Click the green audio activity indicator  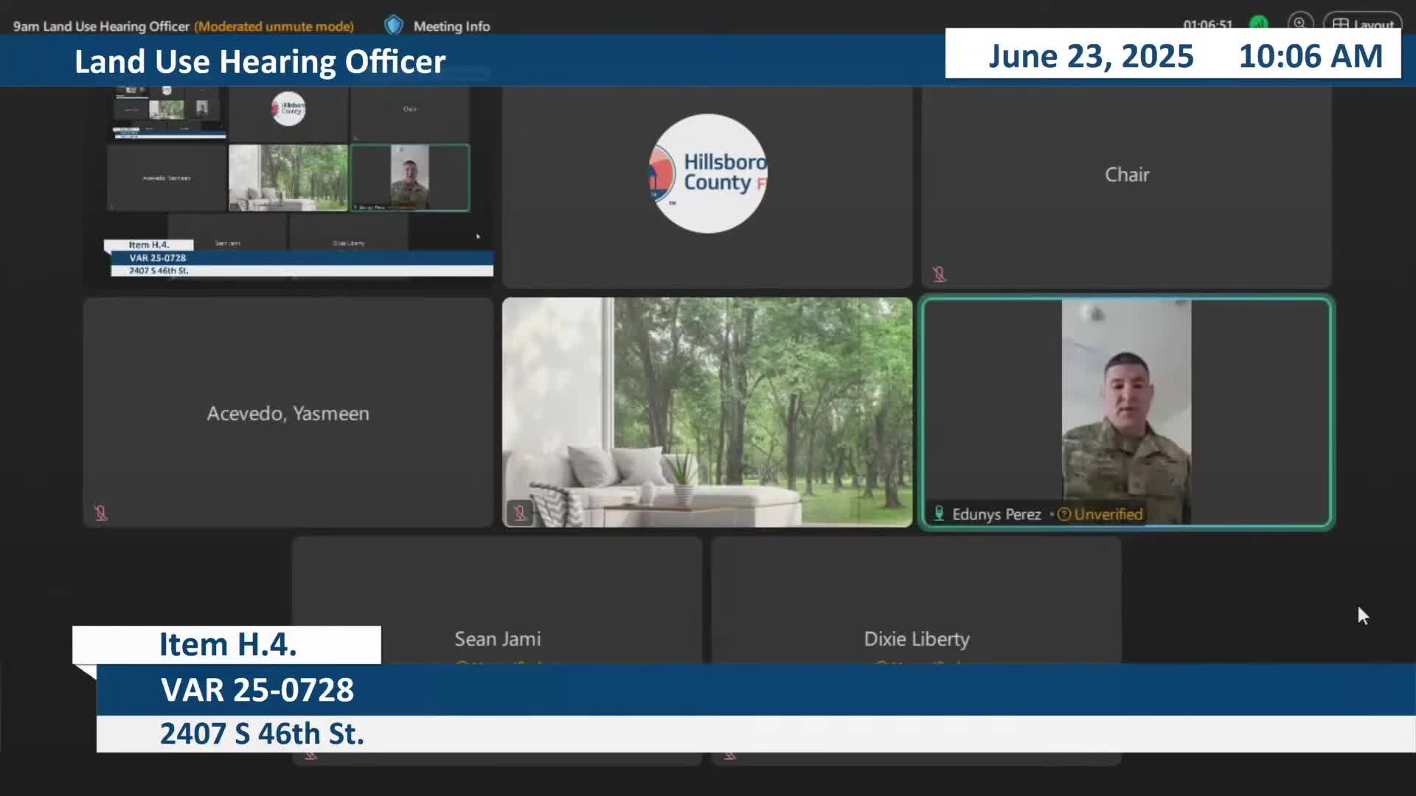point(1259,24)
